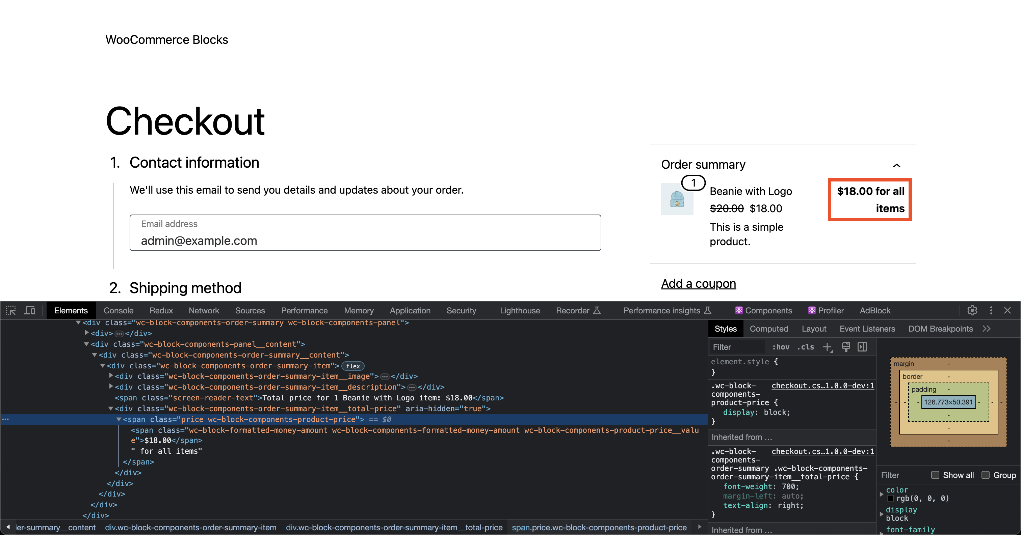
Task: Enable the Group checkbox
Action: pyautogui.click(x=985, y=475)
